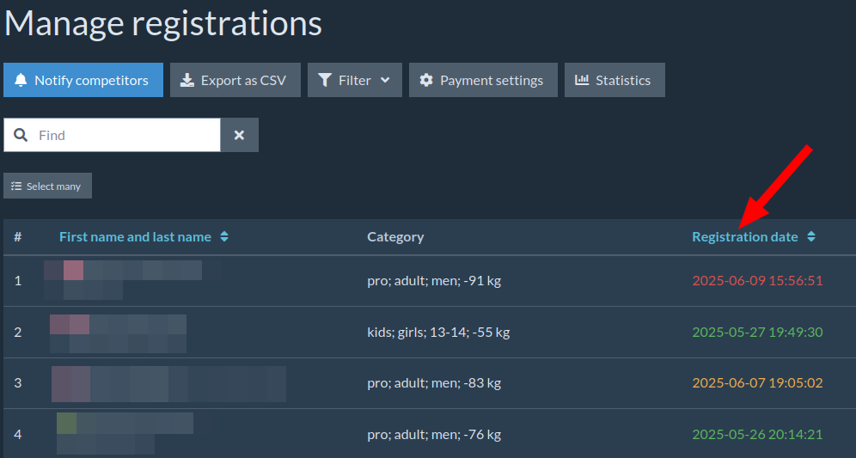This screenshot has height=458, width=856.
Task: Expand the Filter dropdown chevron
Action: tap(385, 80)
